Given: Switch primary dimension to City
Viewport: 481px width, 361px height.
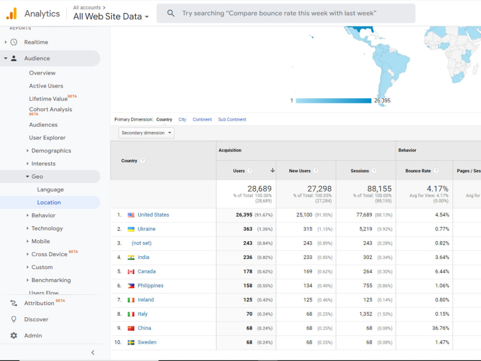Looking at the screenshot, I should pos(182,119).
